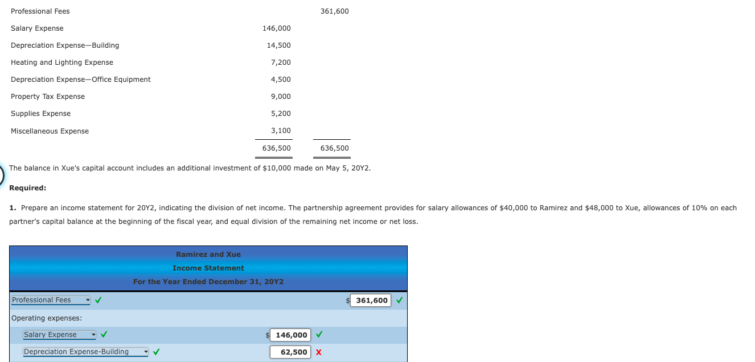The height and width of the screenshot is (362, 755).
Task: Click the 4,500 debit value
Action: pyautogui.click(x=281, y=80)
